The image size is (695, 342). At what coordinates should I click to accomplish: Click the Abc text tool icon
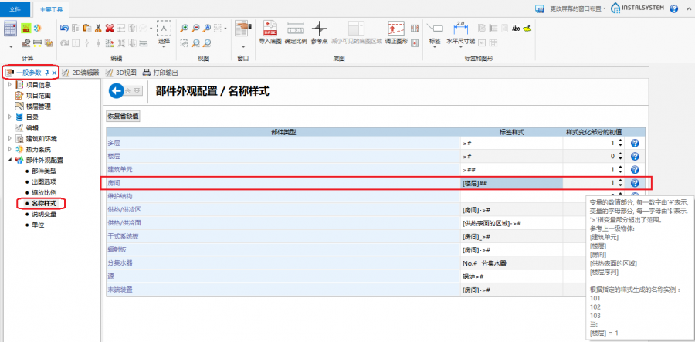[x=516, y=28]
